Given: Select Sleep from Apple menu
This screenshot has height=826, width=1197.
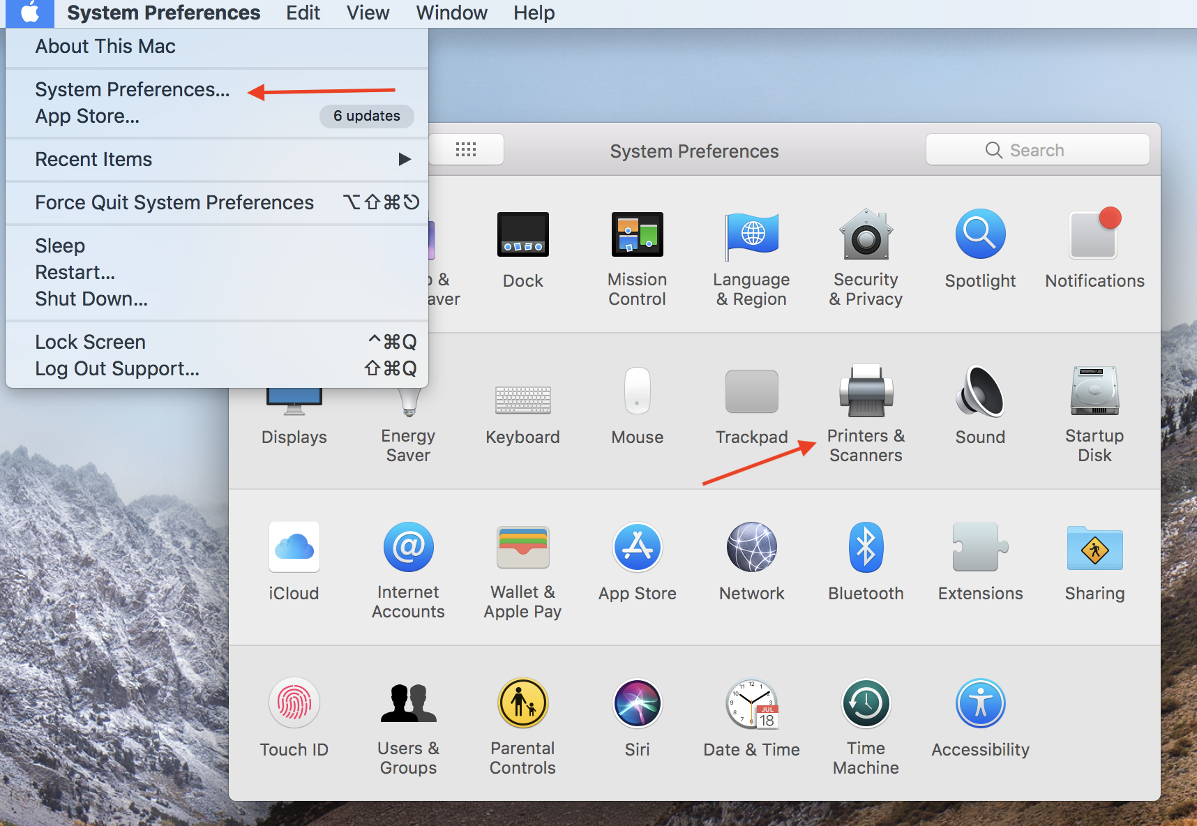Looking at the screenshot, I should pos(217,246).
